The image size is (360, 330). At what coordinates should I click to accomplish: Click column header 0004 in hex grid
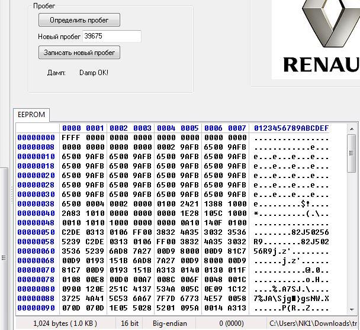(166, 128)
